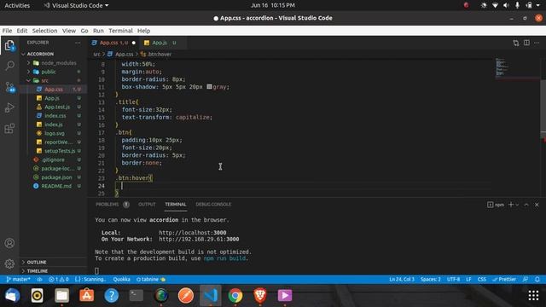Click the Activities button in top bar
546x307 pixels.
pyautogui.click(x=17, y=5)
